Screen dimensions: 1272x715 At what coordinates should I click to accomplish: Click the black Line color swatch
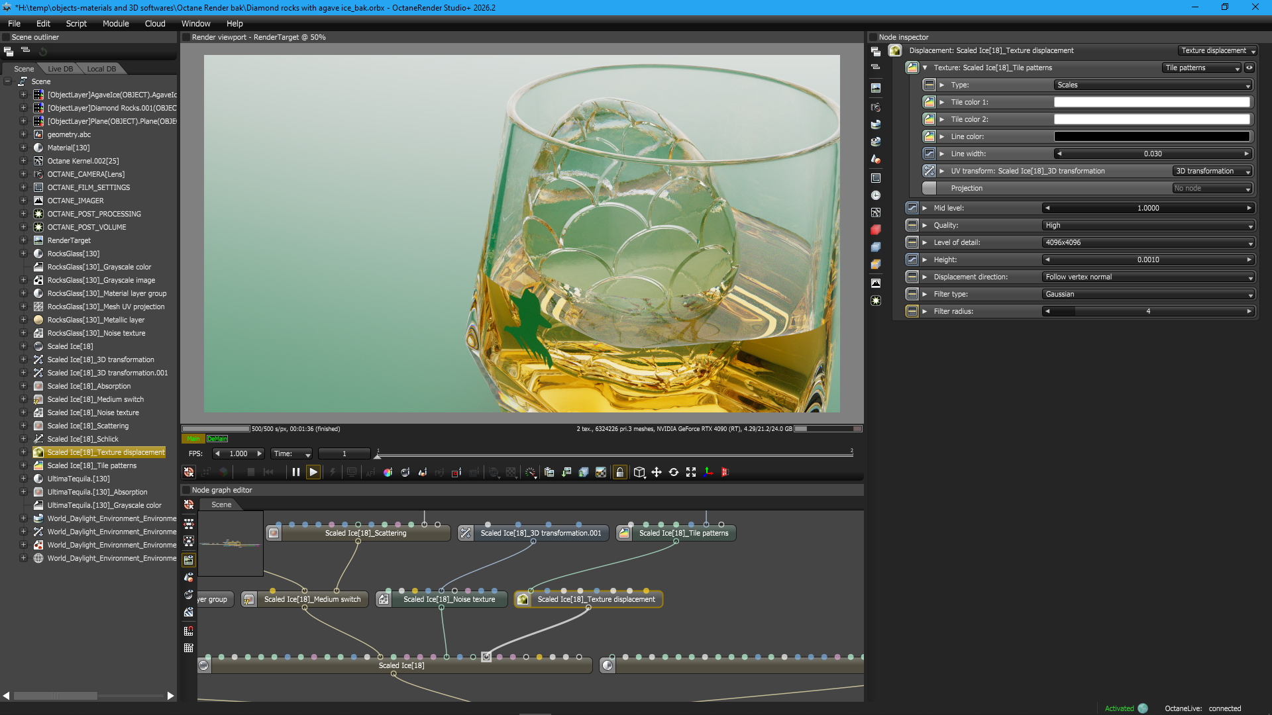[1151, 136]
